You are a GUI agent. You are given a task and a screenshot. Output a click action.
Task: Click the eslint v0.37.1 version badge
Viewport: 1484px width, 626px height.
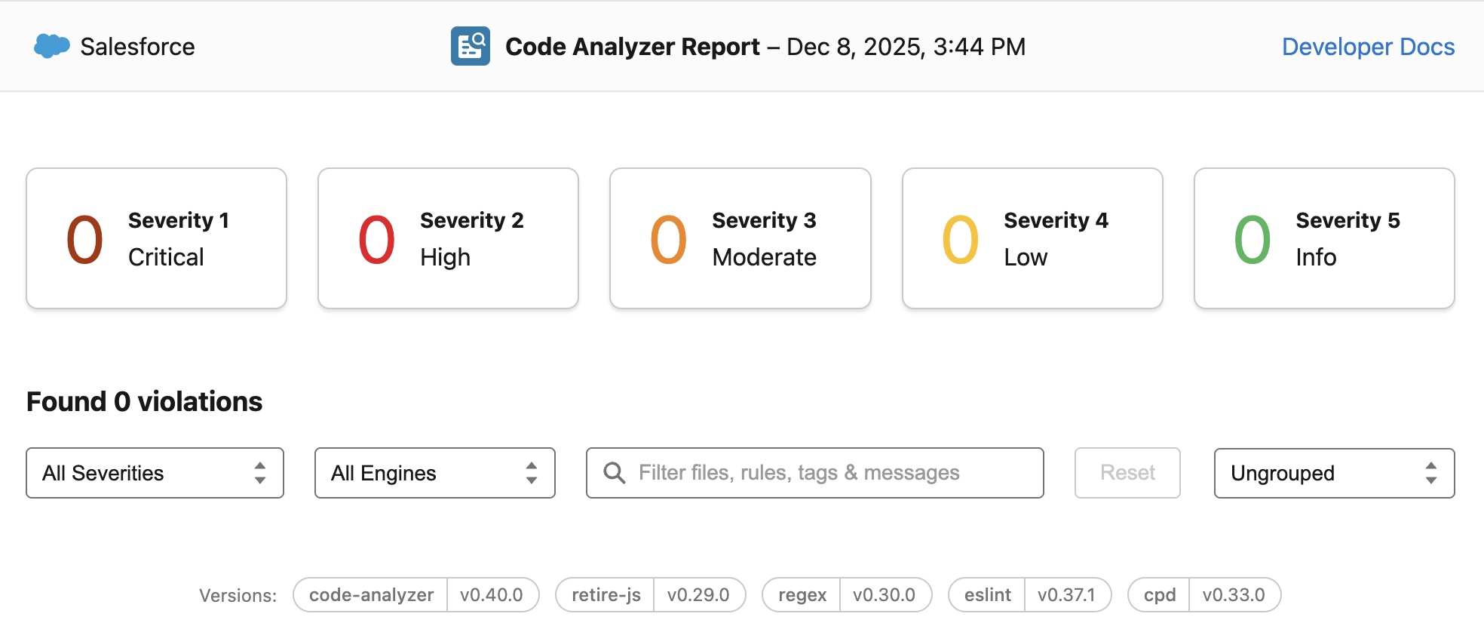[x=1030, y=594]
